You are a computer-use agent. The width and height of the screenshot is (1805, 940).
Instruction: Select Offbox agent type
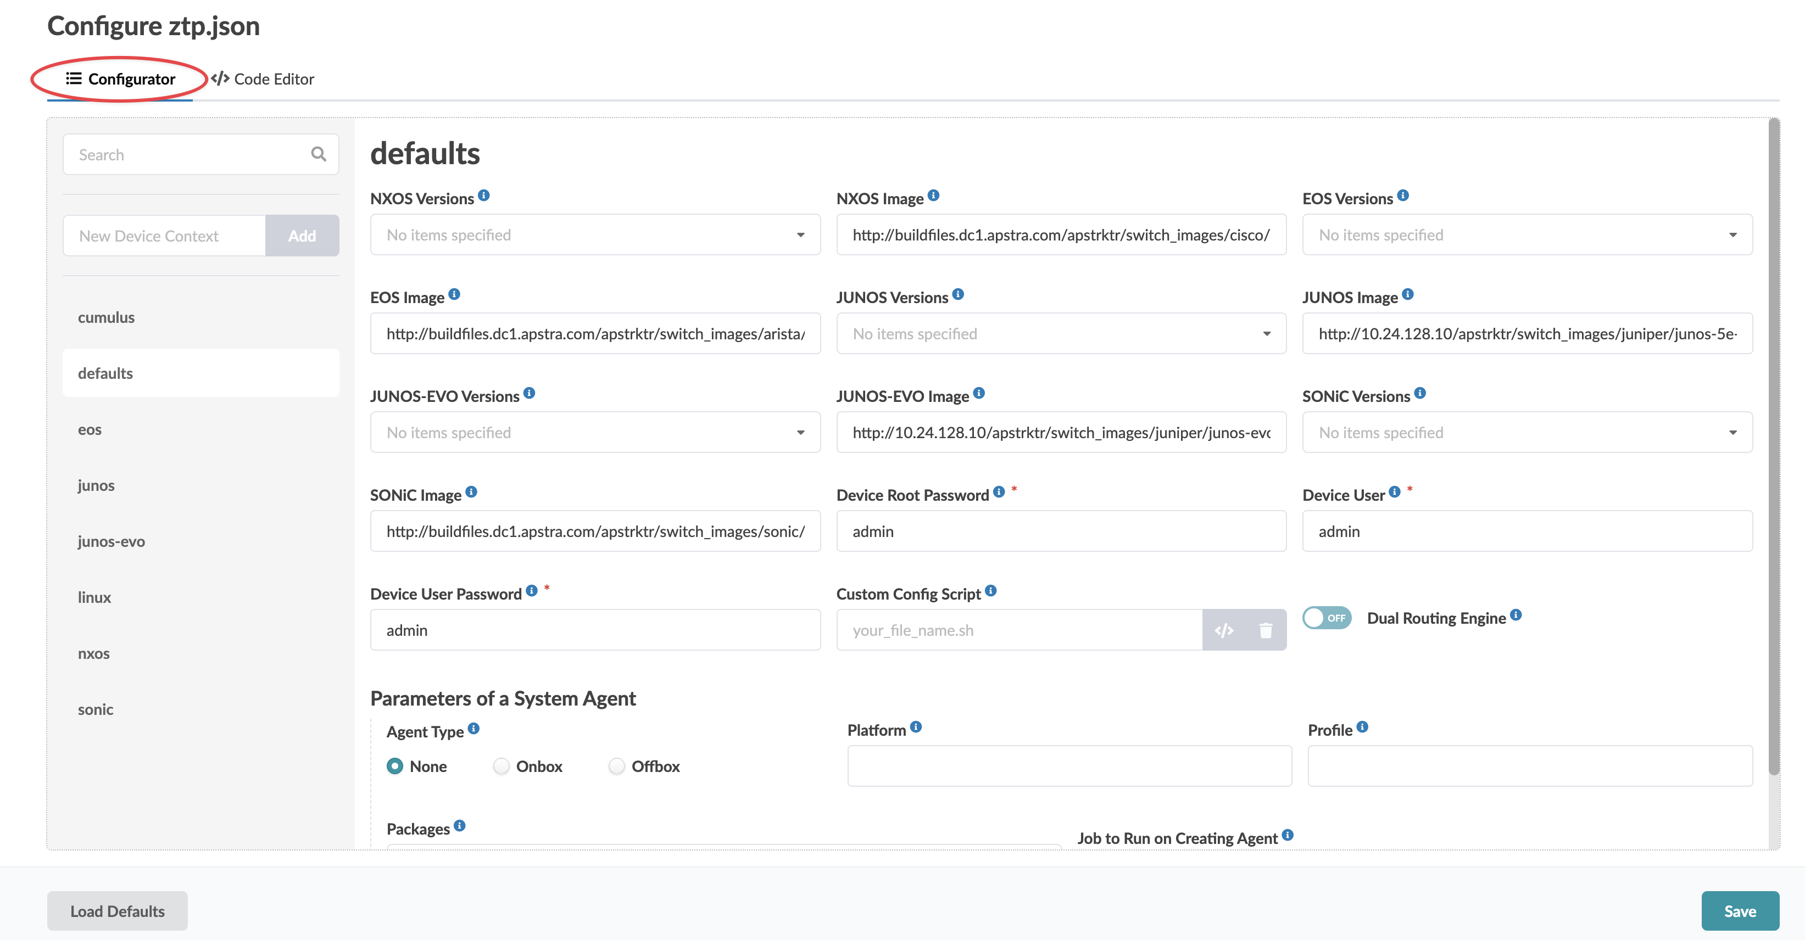click(x=617, y=766)
